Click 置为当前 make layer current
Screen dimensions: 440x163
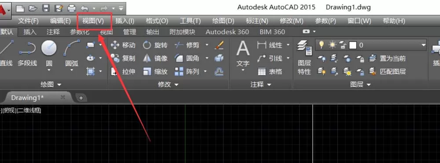(x=387, y=58)
